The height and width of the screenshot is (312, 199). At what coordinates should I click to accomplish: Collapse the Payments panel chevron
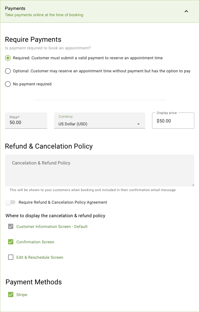(186, 11)
